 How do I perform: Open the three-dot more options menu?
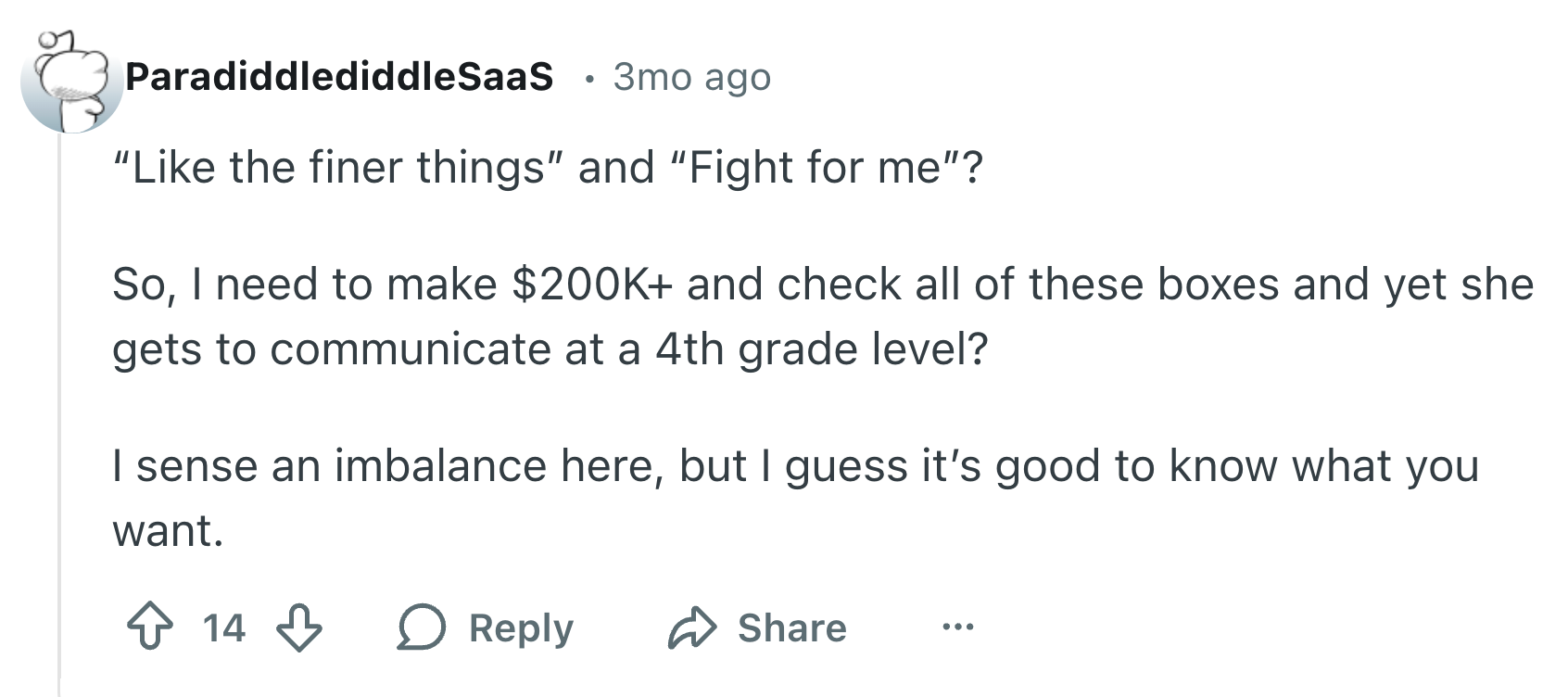coord(957,627)
